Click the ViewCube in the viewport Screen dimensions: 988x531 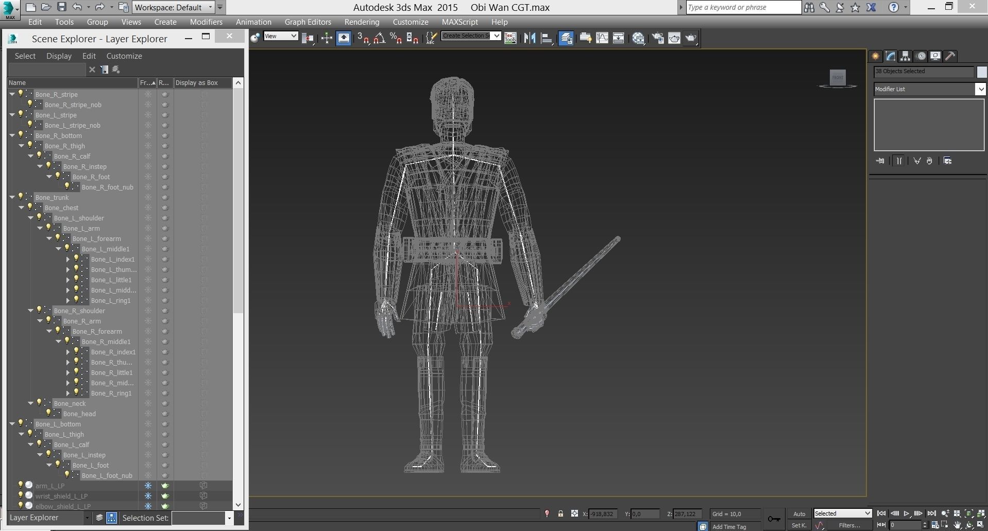(838, 78)
